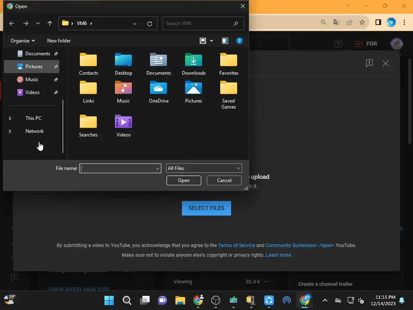The height and width of the screenshot is (310, 413).
Task: Go back with the back arrow
Action: tap(12, 23)
